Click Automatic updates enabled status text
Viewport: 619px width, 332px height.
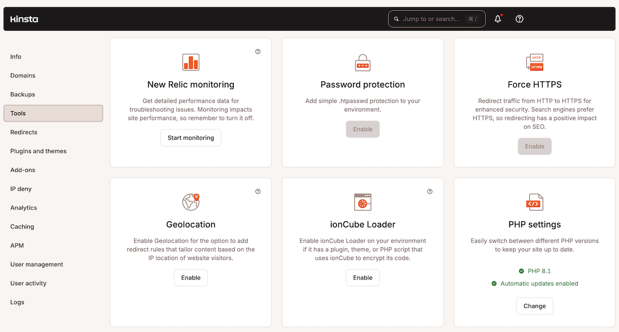point(540,284)
